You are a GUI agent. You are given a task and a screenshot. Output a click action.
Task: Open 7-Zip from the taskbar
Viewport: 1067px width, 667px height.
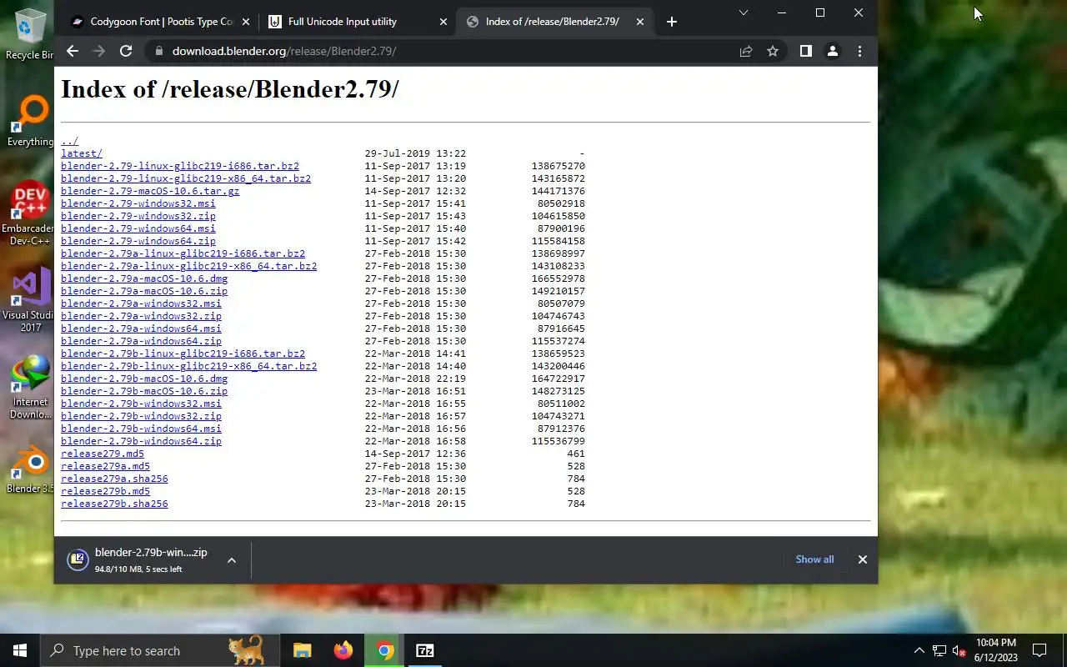[425, 650]
